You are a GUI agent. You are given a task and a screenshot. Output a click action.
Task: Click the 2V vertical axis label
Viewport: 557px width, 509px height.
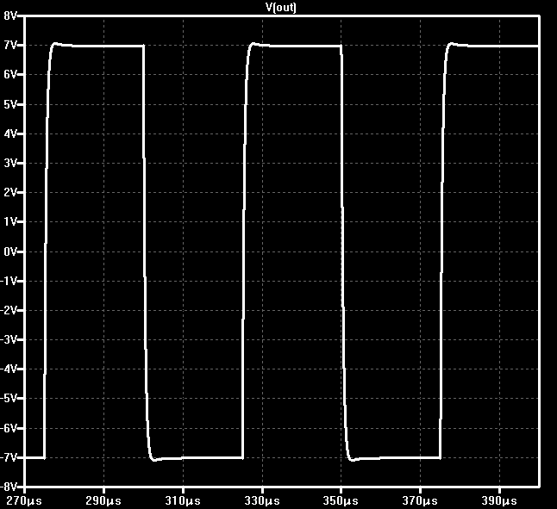click(x=9, y=193)
